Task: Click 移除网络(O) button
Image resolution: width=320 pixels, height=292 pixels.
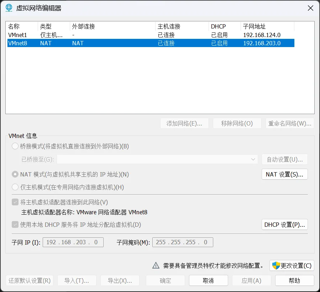Action: [x=237, y=123]
